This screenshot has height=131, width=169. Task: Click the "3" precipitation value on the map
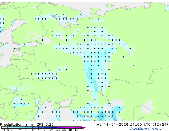point(102,116)
